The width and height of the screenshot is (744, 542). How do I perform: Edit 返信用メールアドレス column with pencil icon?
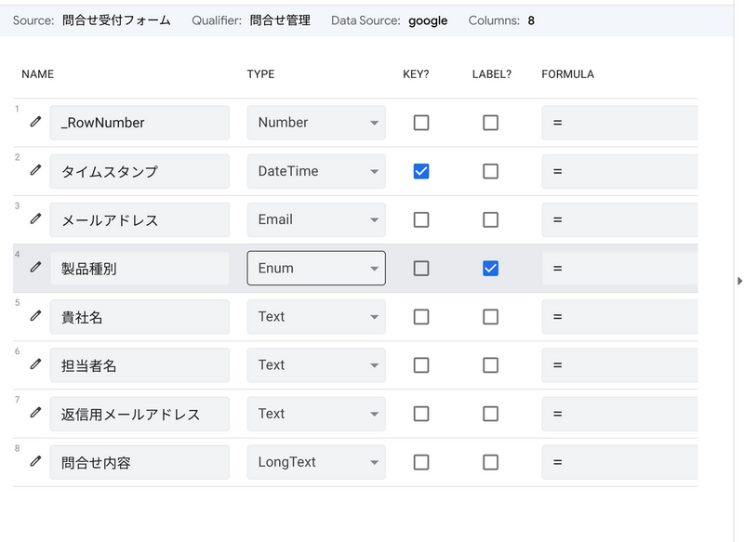click(x=35, y=413)
